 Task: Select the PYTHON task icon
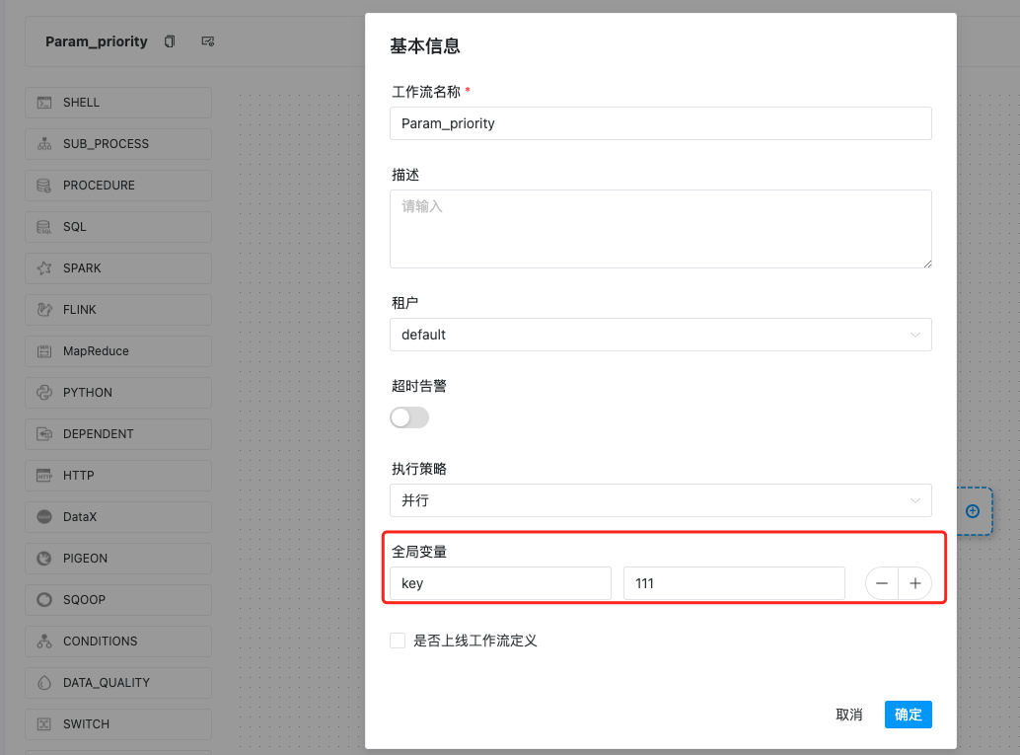[44, 393]
